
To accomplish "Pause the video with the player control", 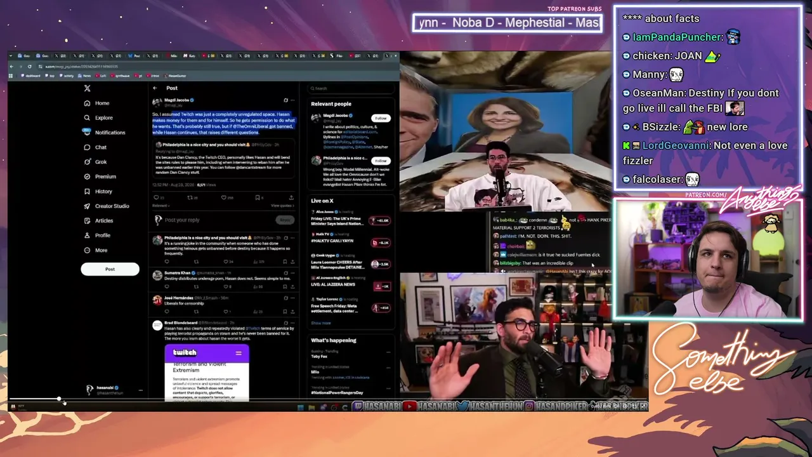I will point(13,406).
